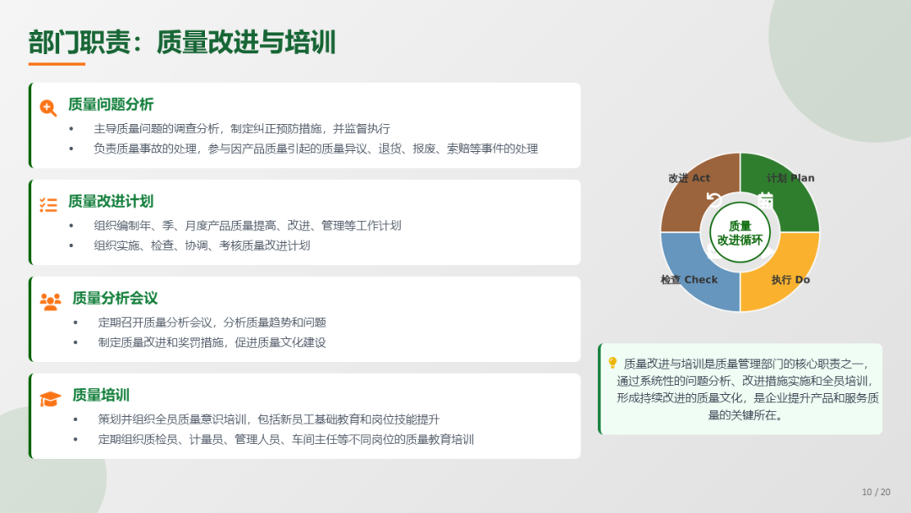Click the people group icon beside 质量分析会议
This screenshot has height=513, width=911.
click(50, 301)
